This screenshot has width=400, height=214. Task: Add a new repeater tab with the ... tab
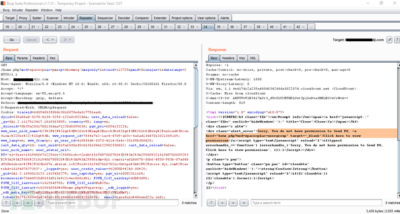coord(311,27)
